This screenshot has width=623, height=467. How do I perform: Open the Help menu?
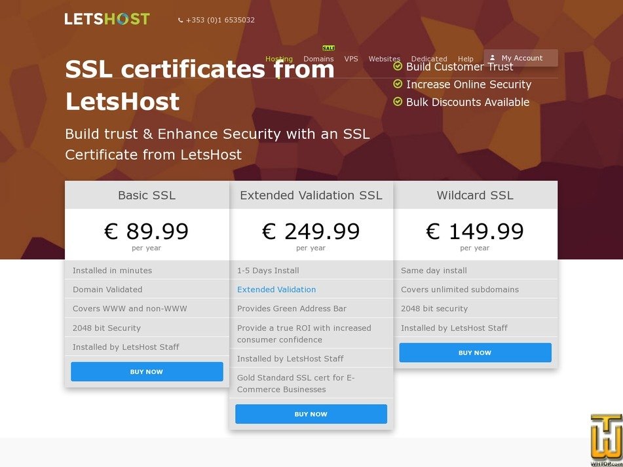tap(465, 58)
